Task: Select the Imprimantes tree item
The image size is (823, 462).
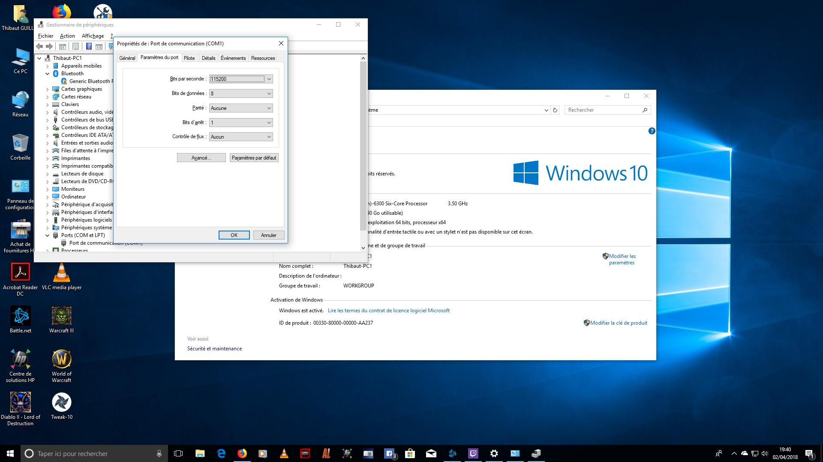Action: pos(75,158)
